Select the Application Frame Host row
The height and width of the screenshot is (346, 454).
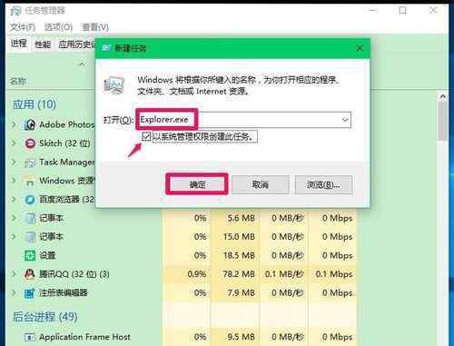[182, 337]
